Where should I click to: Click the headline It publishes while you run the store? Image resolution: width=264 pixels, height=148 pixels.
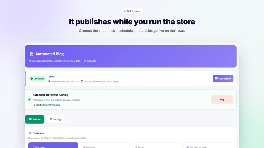point(132,22)
